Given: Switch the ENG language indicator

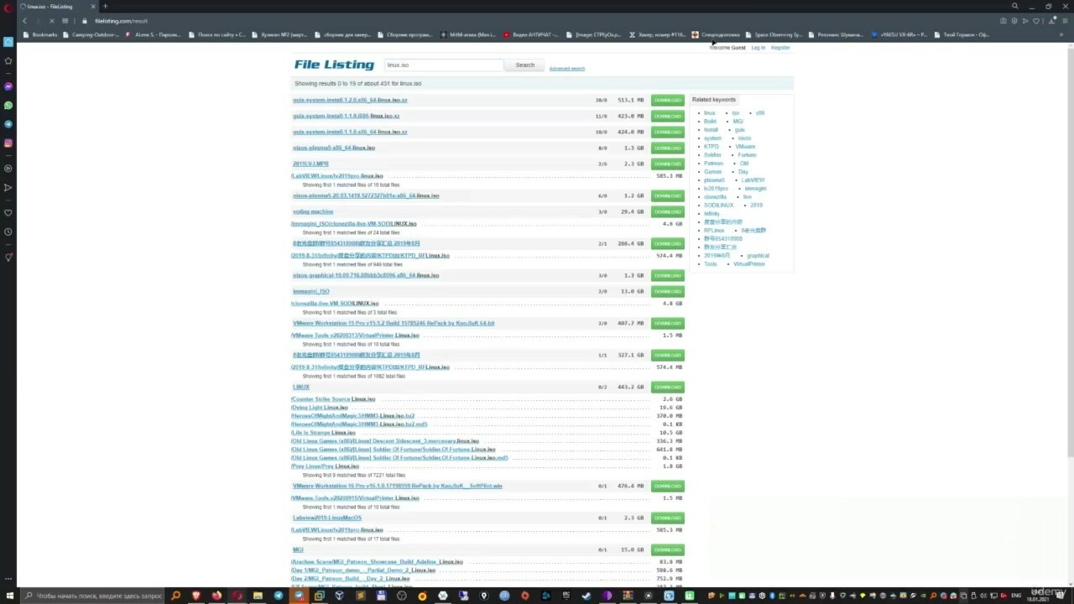Looking at the screenshot, I should 1017,596.
